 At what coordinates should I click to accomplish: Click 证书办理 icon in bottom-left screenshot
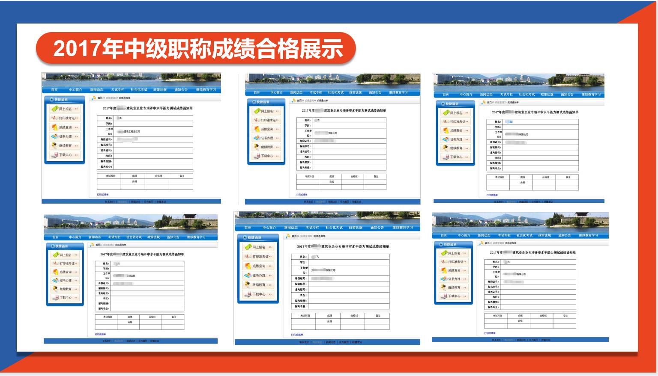point(55,281)
